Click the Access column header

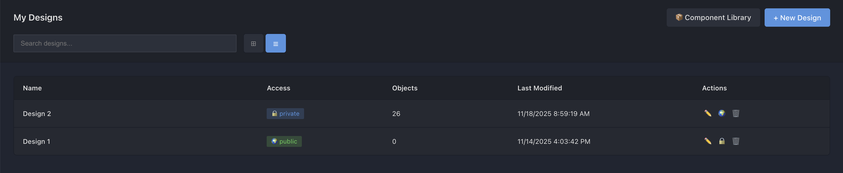point(278,88)
